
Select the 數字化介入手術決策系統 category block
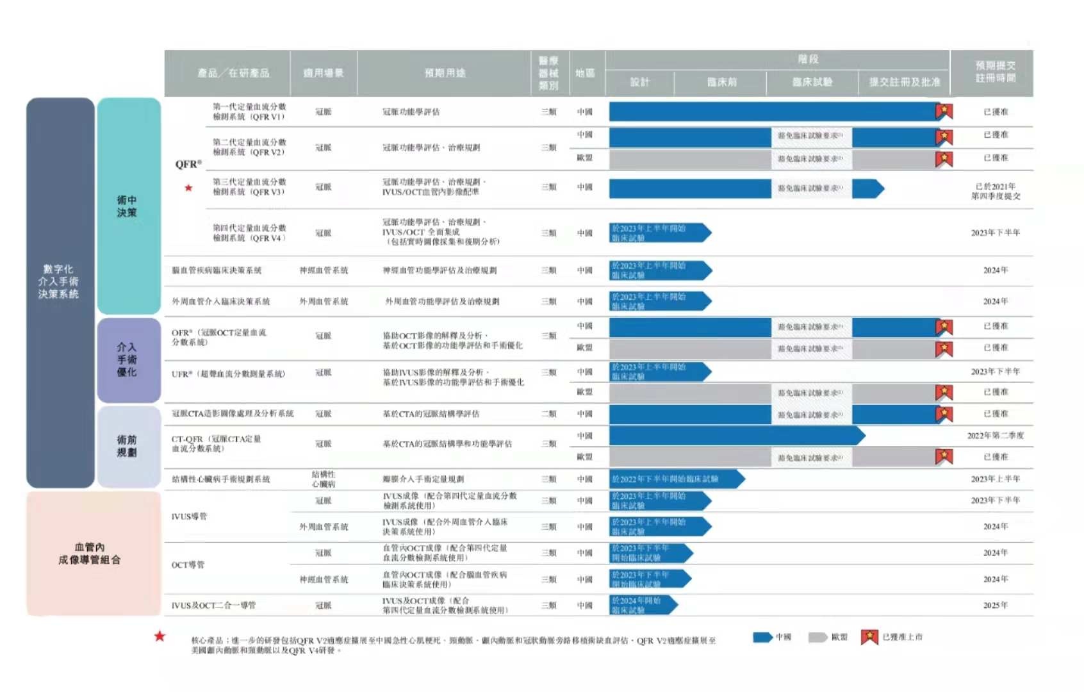point(60,293)
